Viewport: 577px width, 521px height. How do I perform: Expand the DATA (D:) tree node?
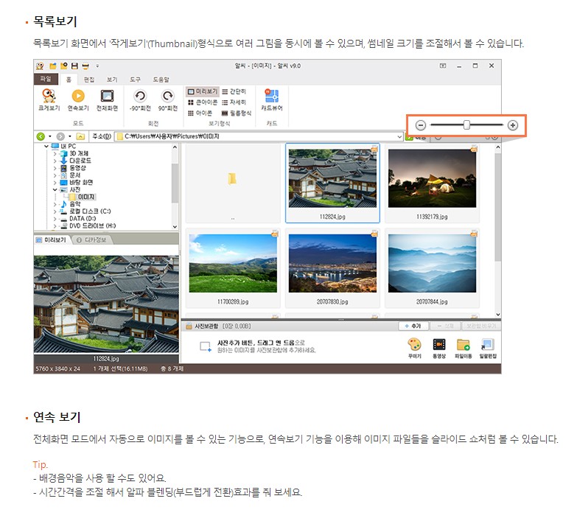[55, 219]
